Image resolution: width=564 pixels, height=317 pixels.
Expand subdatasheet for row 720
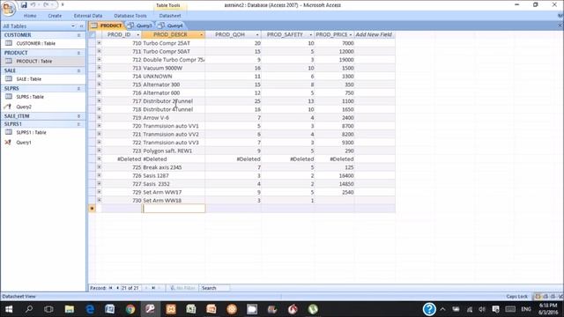(x=99, y=125)
